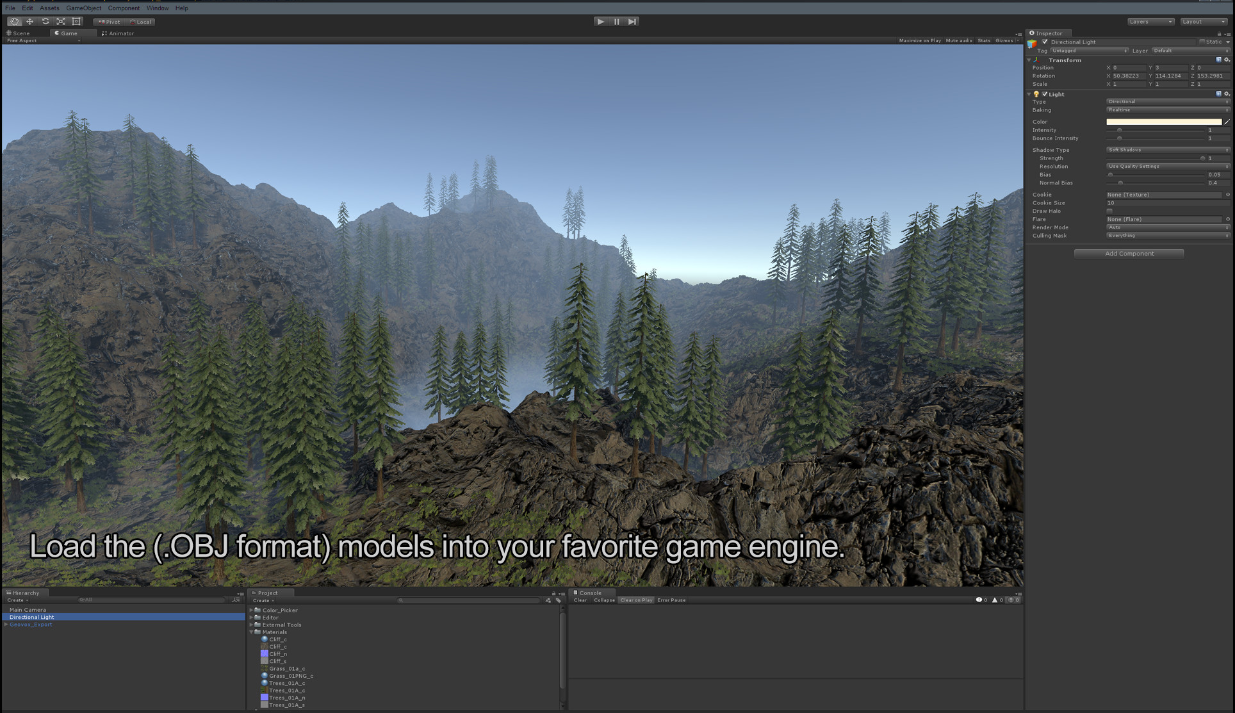
Task: Click Clear in the Console panel
Action: pyautogui.click(x=580, y=600)
